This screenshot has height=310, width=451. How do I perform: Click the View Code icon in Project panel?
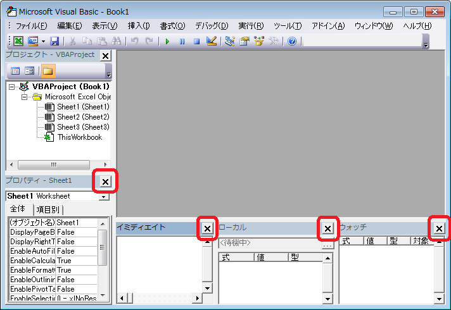point(15,71)
